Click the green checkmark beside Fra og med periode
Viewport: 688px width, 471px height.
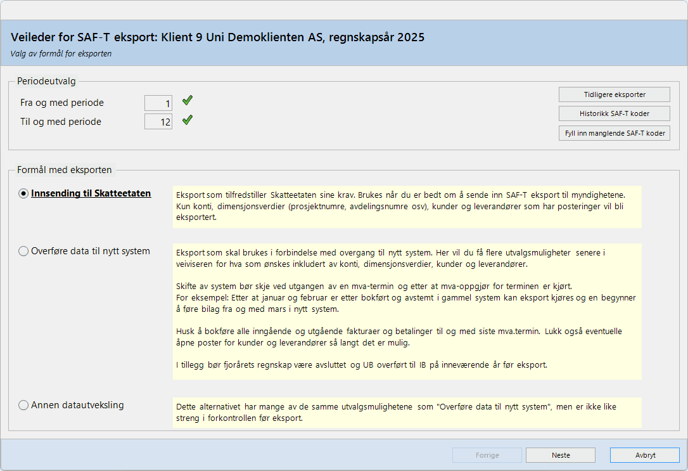click(x=187, y=101)
